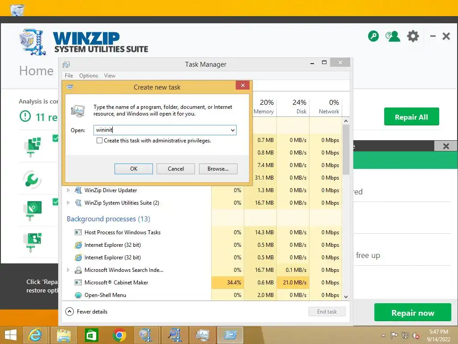Click the network tray icon
Image resolution: width=458 pixels, height=344 pixels.
[x=405, y=335]
